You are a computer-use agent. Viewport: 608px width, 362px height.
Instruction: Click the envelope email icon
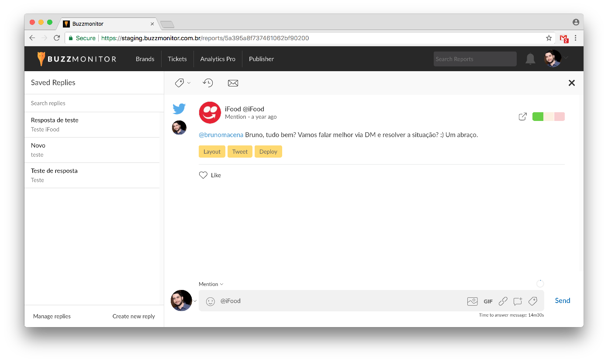coord(233,83)
